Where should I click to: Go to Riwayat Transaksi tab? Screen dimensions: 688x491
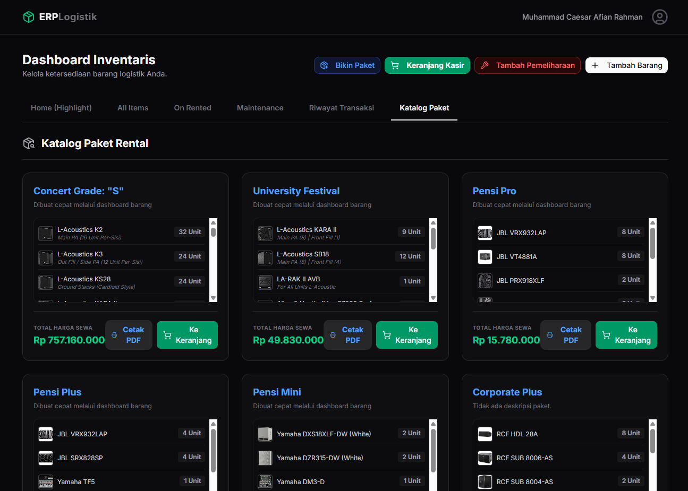pyautogui.click(x=342, y=108)
